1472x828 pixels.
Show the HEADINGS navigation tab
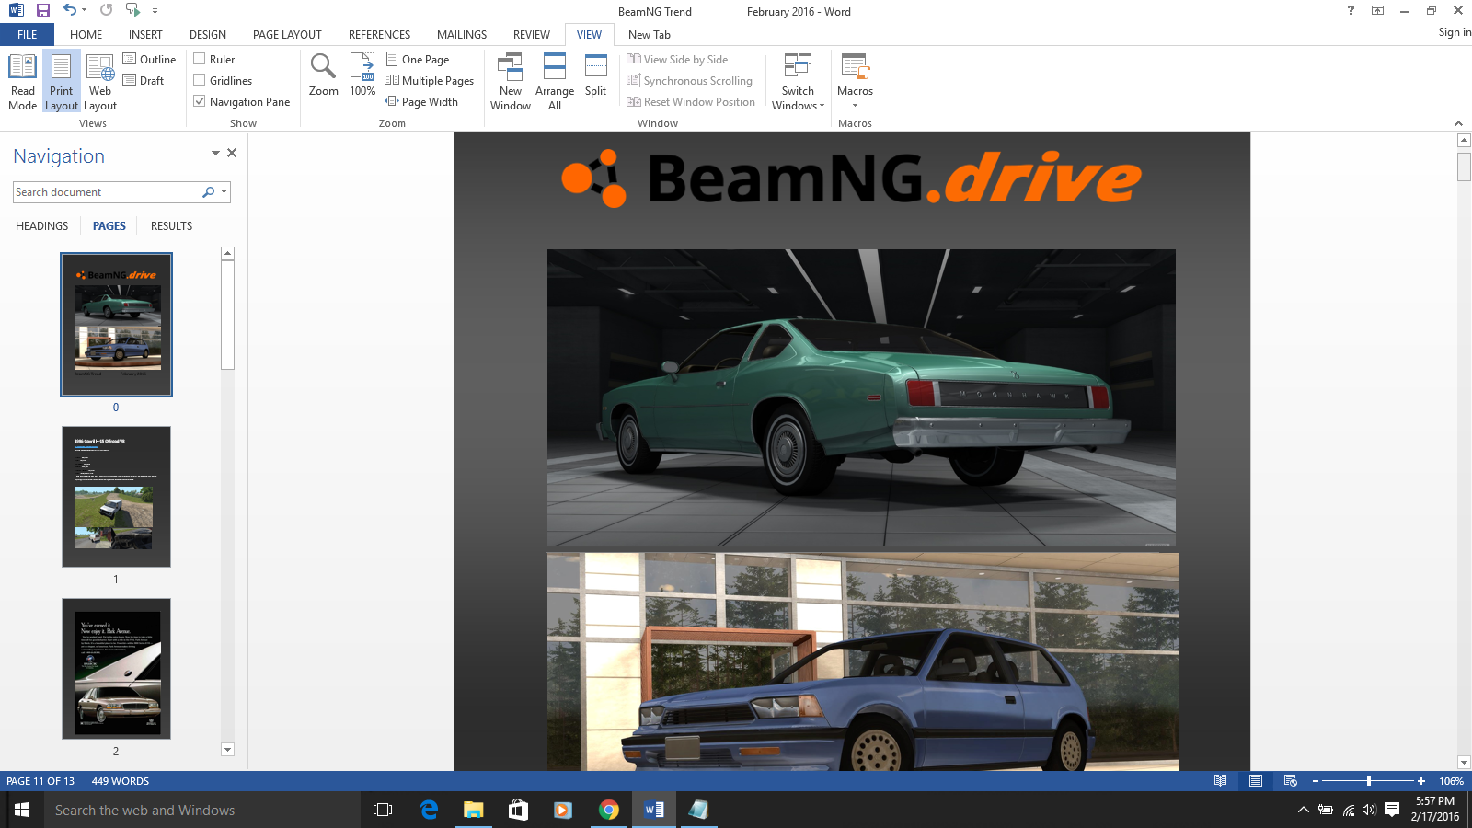click(42, 226)
